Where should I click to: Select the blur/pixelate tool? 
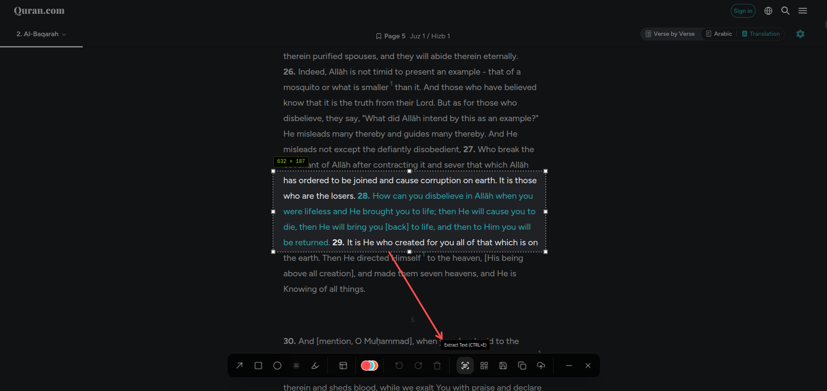click(x=296, y=366)
